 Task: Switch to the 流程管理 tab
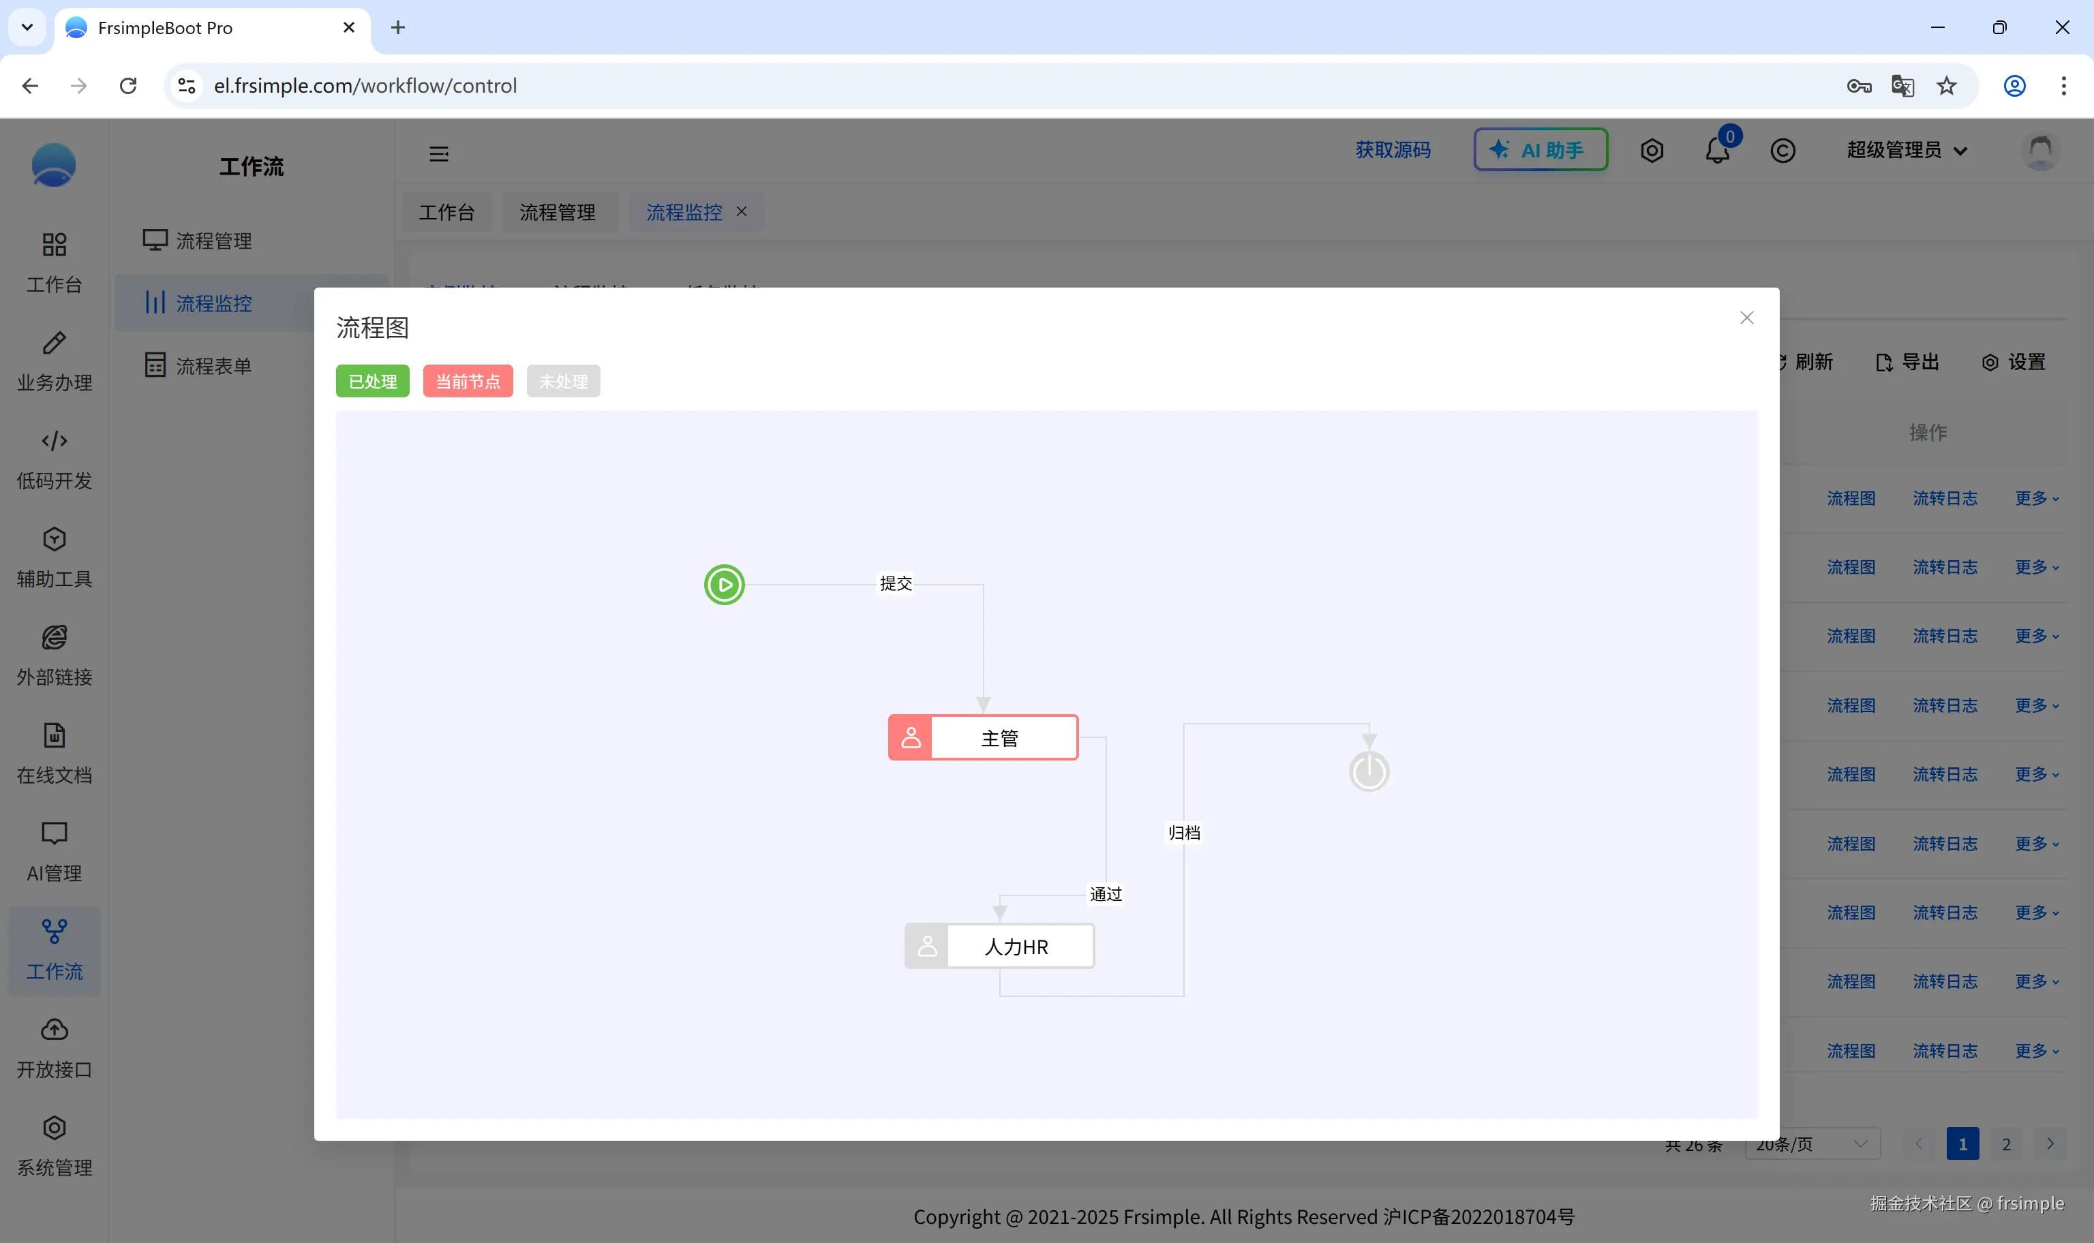[x=558, y=212]
